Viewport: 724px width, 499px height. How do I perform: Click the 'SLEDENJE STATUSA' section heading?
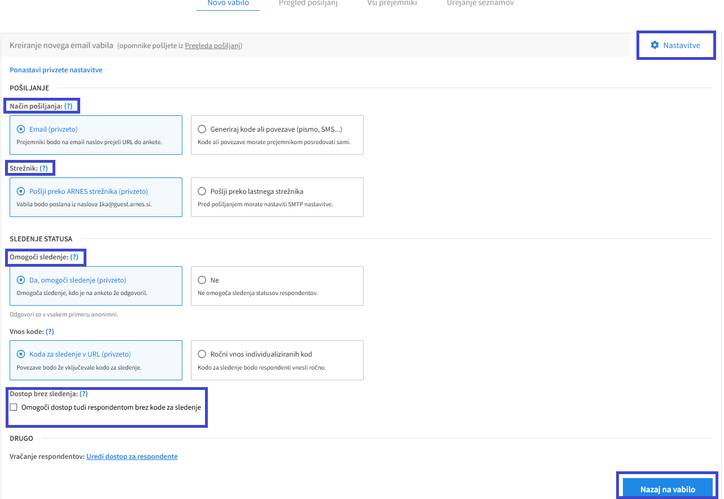[41, 239]
